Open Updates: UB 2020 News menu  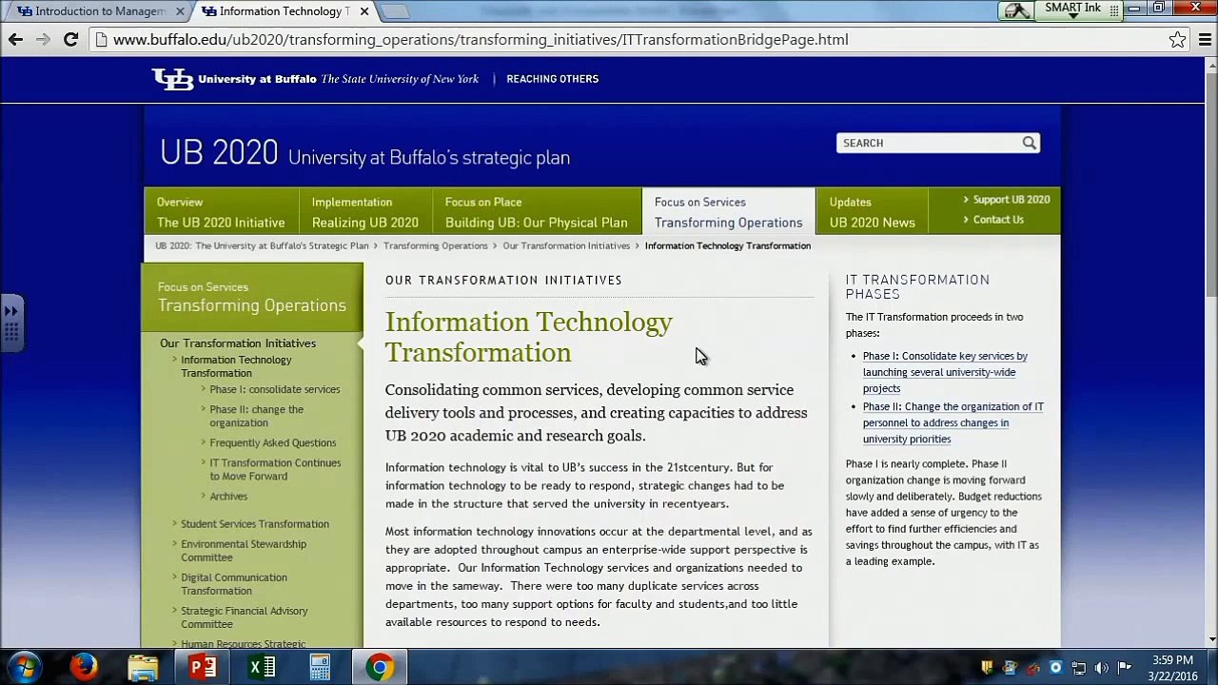click(872, 212)
